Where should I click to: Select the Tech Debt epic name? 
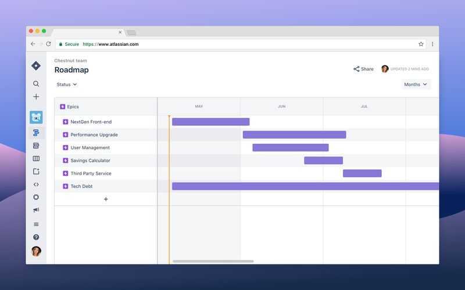pyautogui.click(x=81, y=186)
